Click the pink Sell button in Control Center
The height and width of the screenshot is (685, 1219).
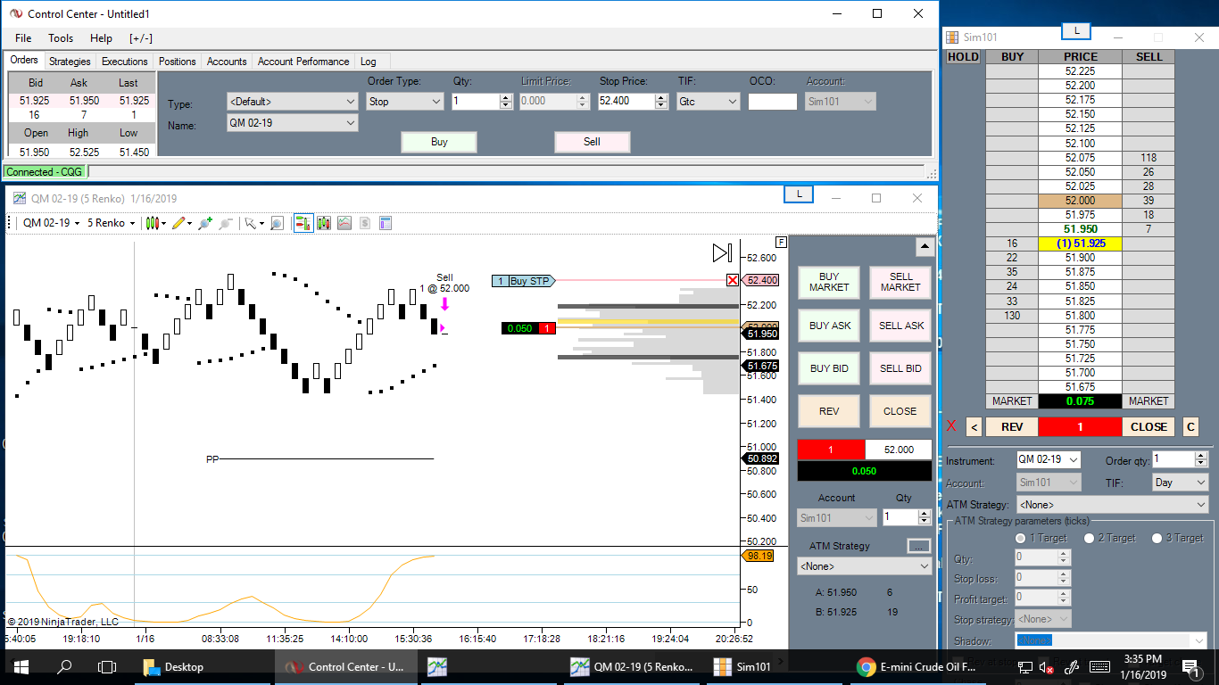pos(593,142)
